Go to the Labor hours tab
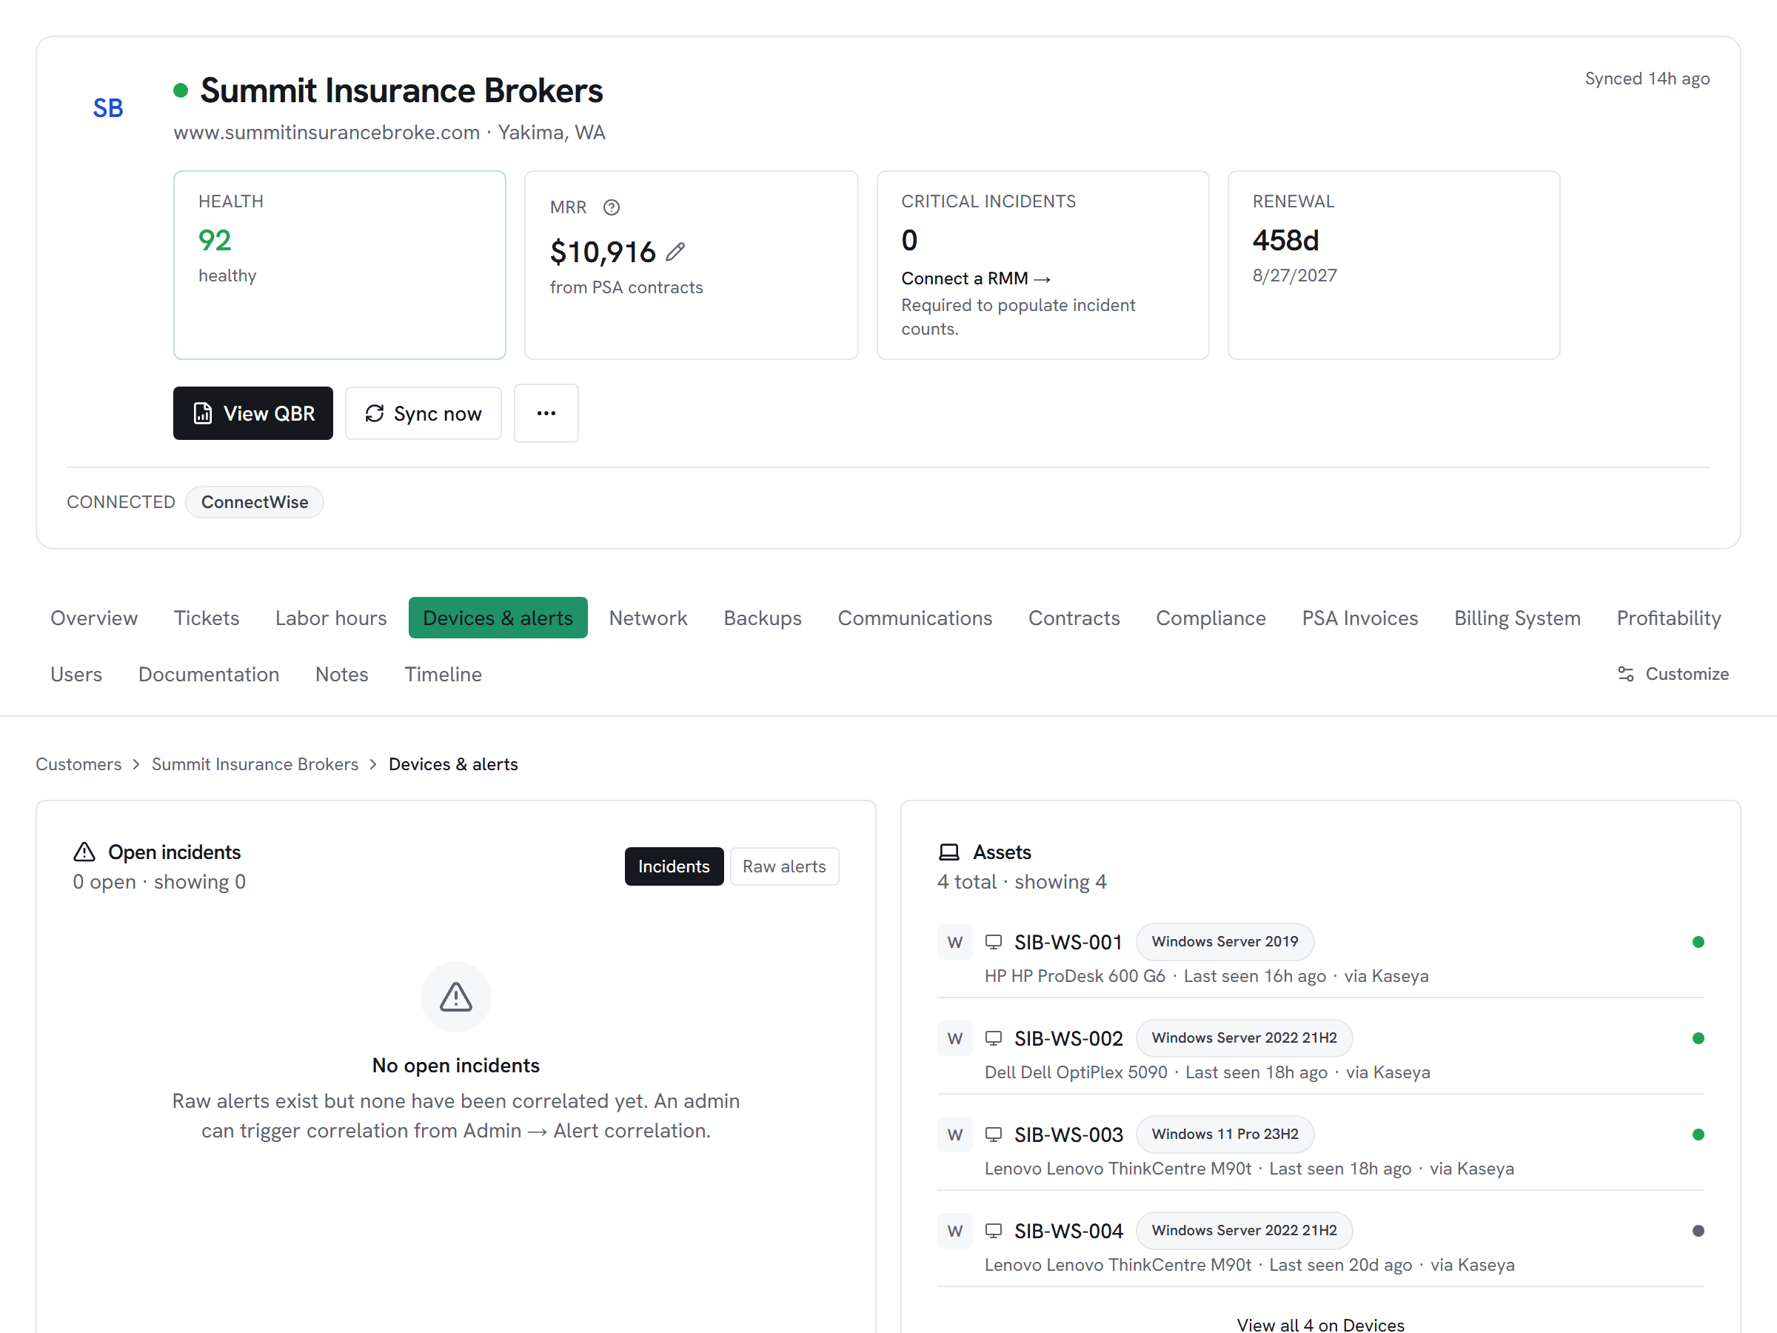Screen dimensions: 1777x1333 (331, 618)
